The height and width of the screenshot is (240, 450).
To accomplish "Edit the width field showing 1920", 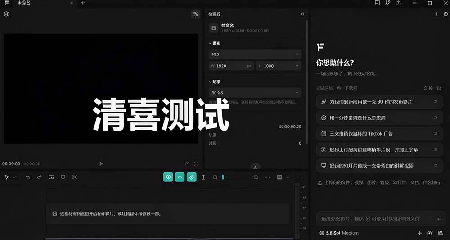I will pos(231,66).
